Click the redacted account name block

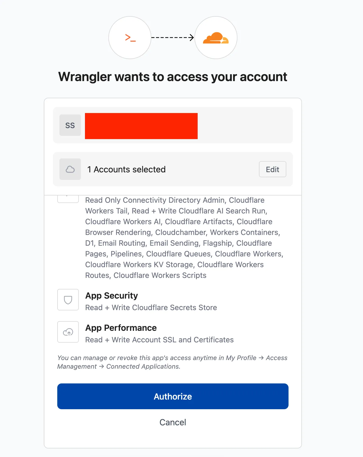[x=141, y=126]
